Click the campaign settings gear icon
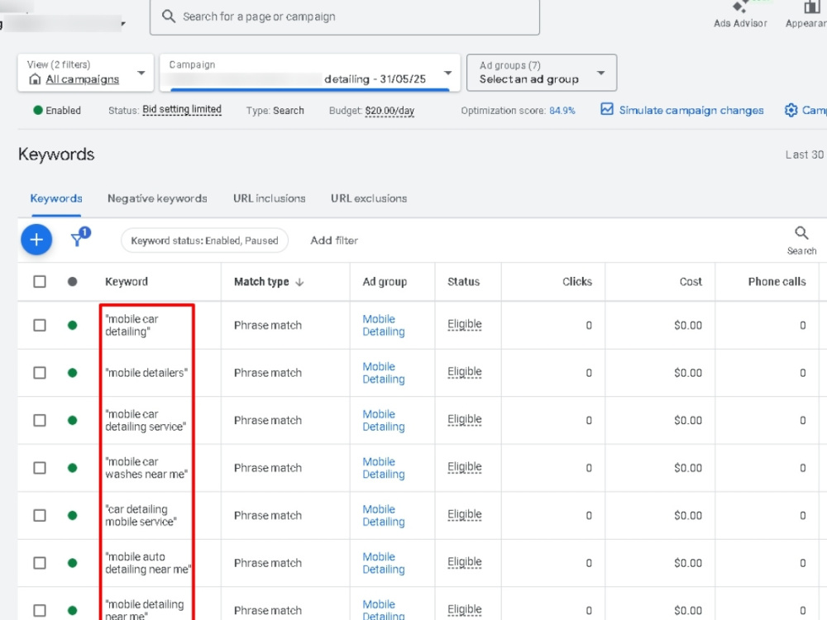Screen dimensions: 827x620 [791, 110]
